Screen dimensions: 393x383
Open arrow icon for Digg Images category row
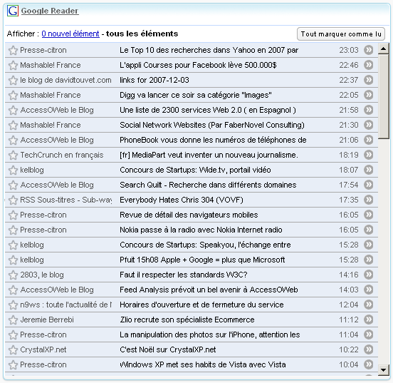[x=369, y=95]
